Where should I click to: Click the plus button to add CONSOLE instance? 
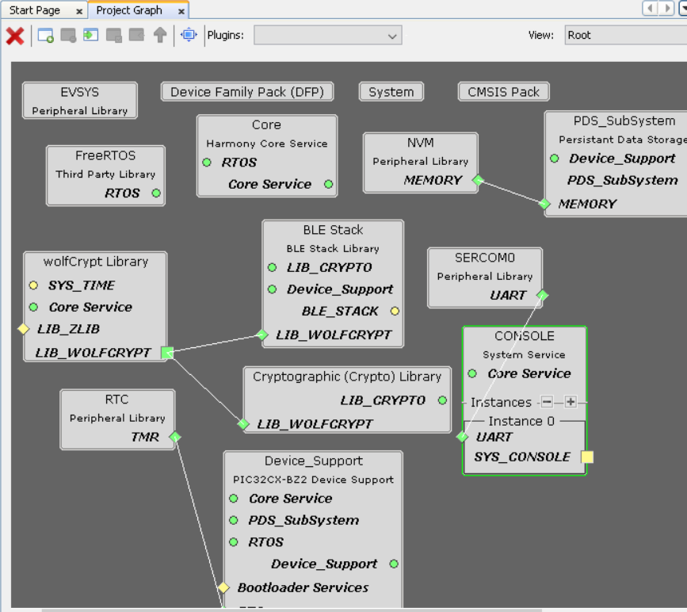571,402
